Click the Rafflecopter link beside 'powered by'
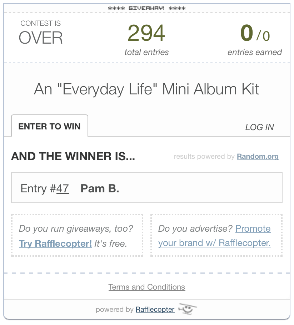This screenshot has height=325, width=294. point(155,309)
